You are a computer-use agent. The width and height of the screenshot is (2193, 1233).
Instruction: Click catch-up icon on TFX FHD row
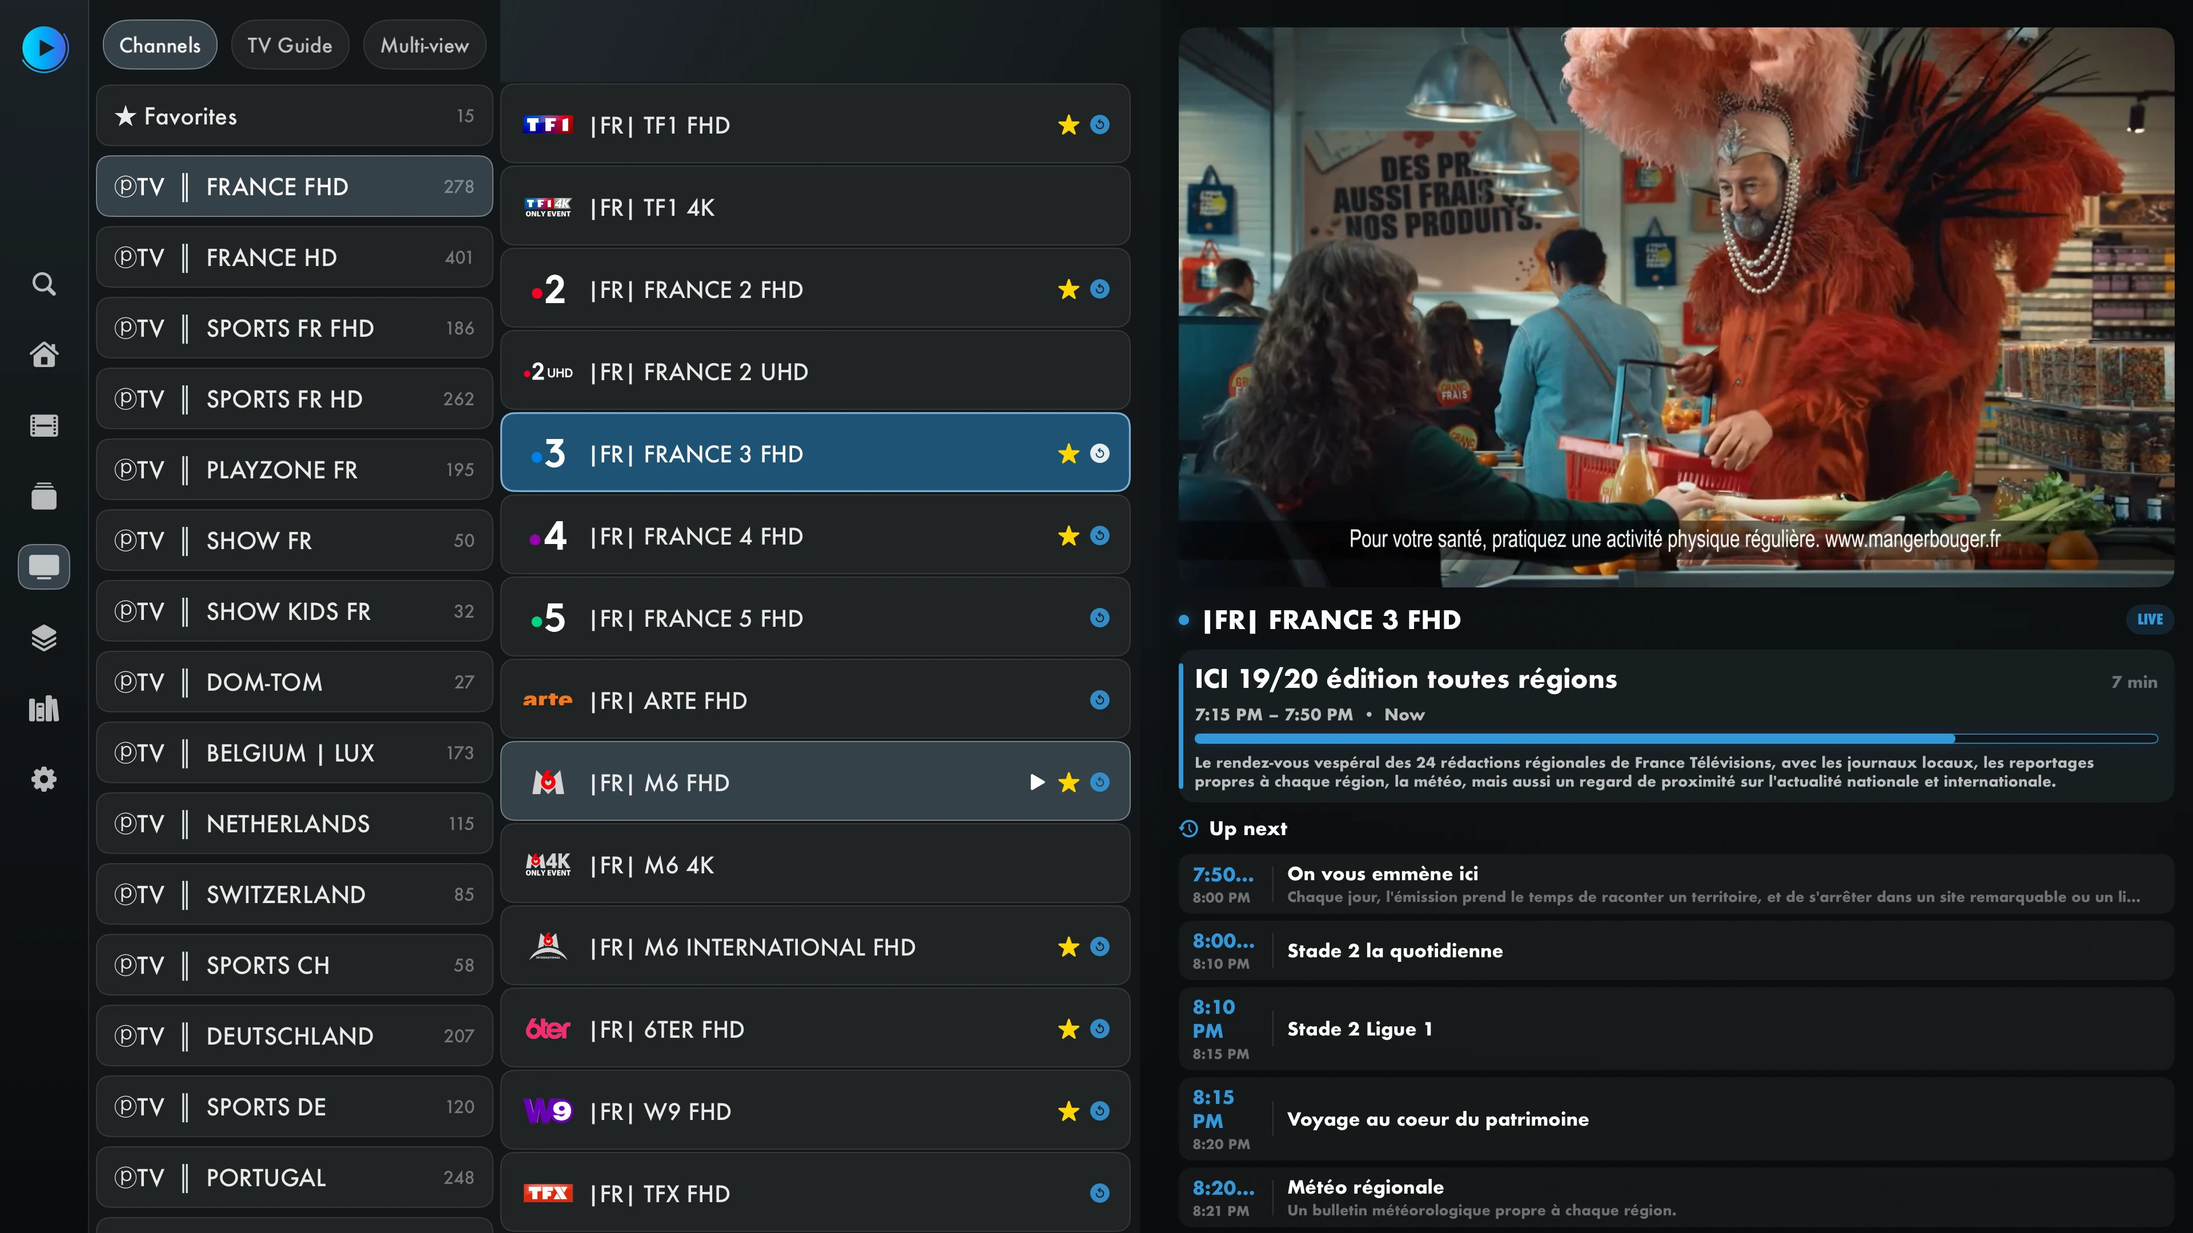(1100, 1193)
